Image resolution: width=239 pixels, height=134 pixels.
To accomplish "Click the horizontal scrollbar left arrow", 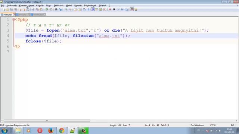I will click(x=2, y=121).
